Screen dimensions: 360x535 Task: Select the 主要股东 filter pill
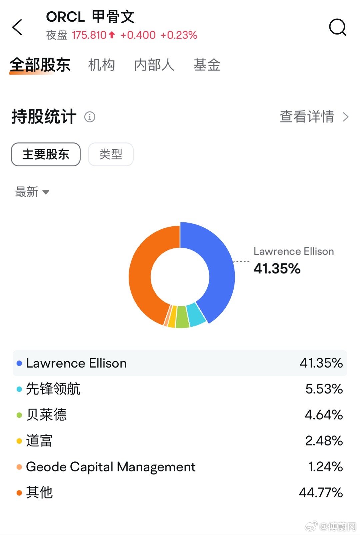tap(46, 154)
